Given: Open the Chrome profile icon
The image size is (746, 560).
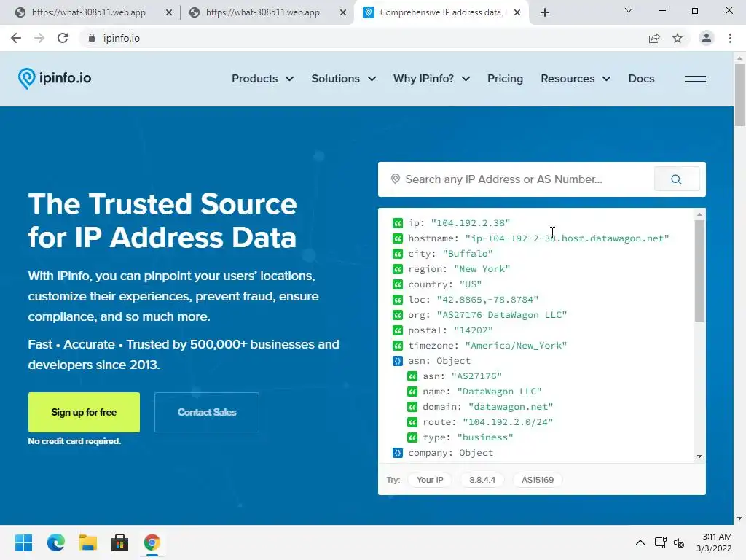Looking at the screenshot, I should [x=707, y=38].
